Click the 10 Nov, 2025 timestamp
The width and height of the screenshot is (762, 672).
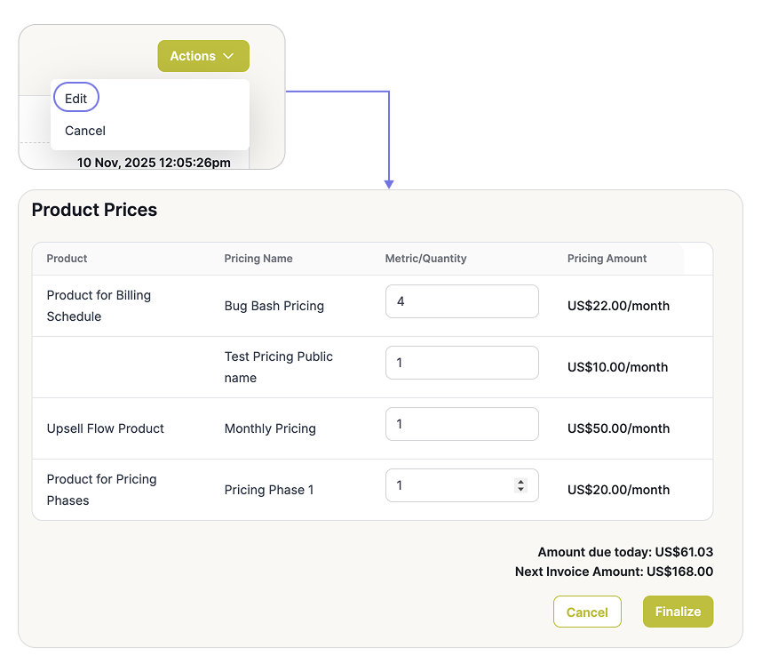click(x=154, y=163)
